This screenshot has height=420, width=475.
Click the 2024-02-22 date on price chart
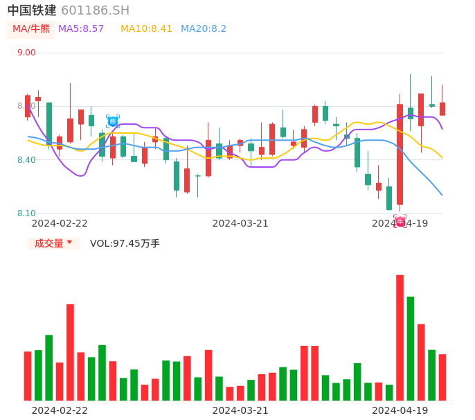pos(60,223)
